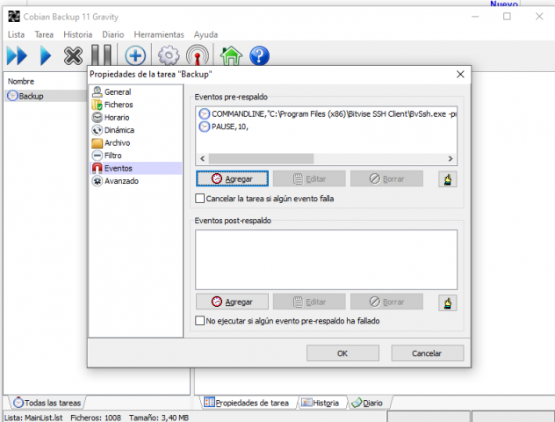Screen dimensions: 555x422
Task: Click the Cancelar button
Action: point(427,353)
